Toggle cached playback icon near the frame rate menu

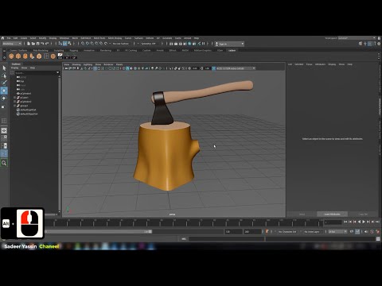point(357,232)
